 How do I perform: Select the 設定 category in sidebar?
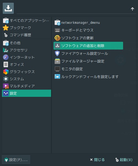[x=26, y=93]
